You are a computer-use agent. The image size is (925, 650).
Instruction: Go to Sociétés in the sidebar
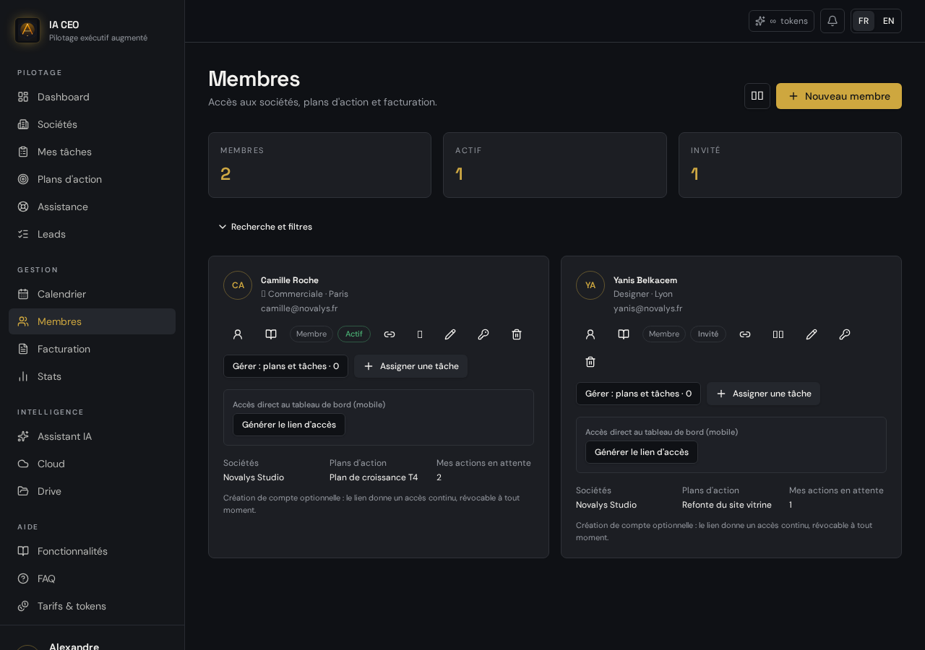click(92, 124)
